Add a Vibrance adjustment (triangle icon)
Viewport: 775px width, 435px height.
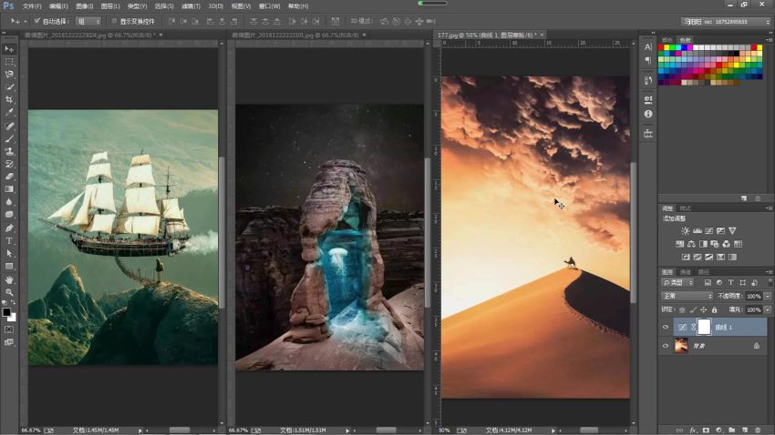tap(732, 231)
